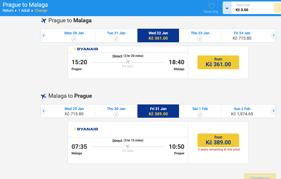Click the Continue button
The height and width of the screenshot is (179, 281).
(x=260, y=176)
